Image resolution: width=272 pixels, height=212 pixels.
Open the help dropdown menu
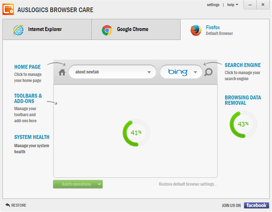tap(233, 5)
